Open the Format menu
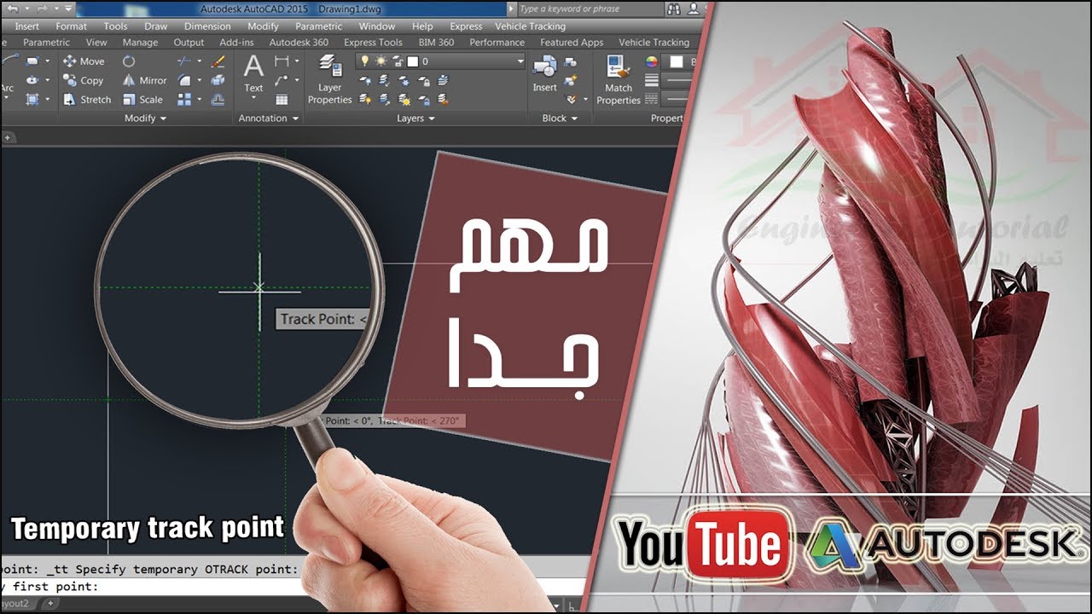 [71, 26]
